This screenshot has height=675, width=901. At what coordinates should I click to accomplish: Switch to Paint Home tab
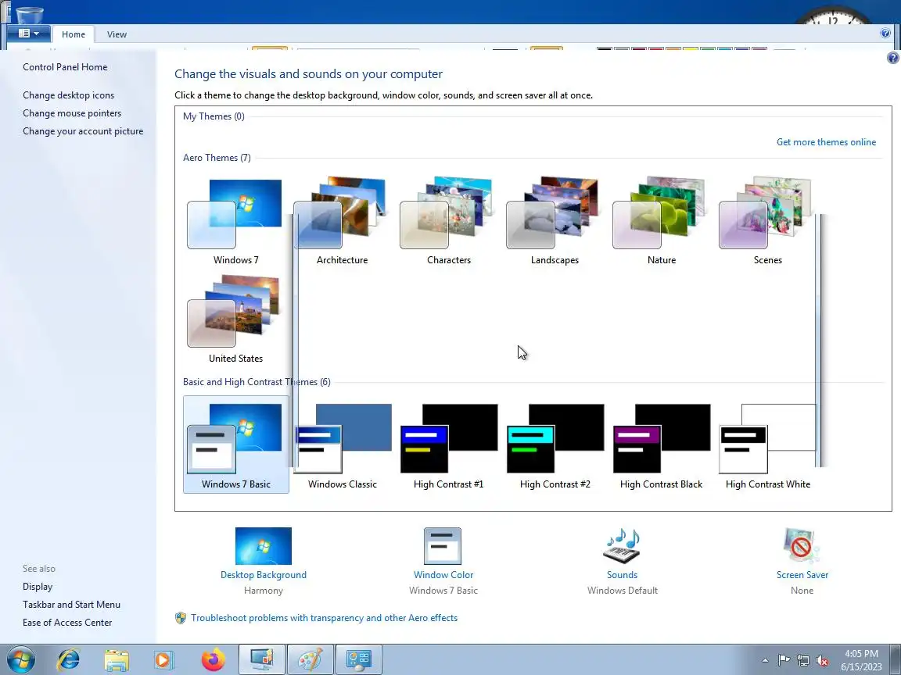coord(73,34)
